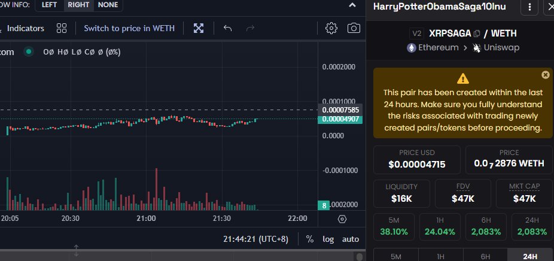Image resolution: width=554 pixels, height=261 pixels.
Task: Select RIGHT info position option
Action: pos(78,5)
